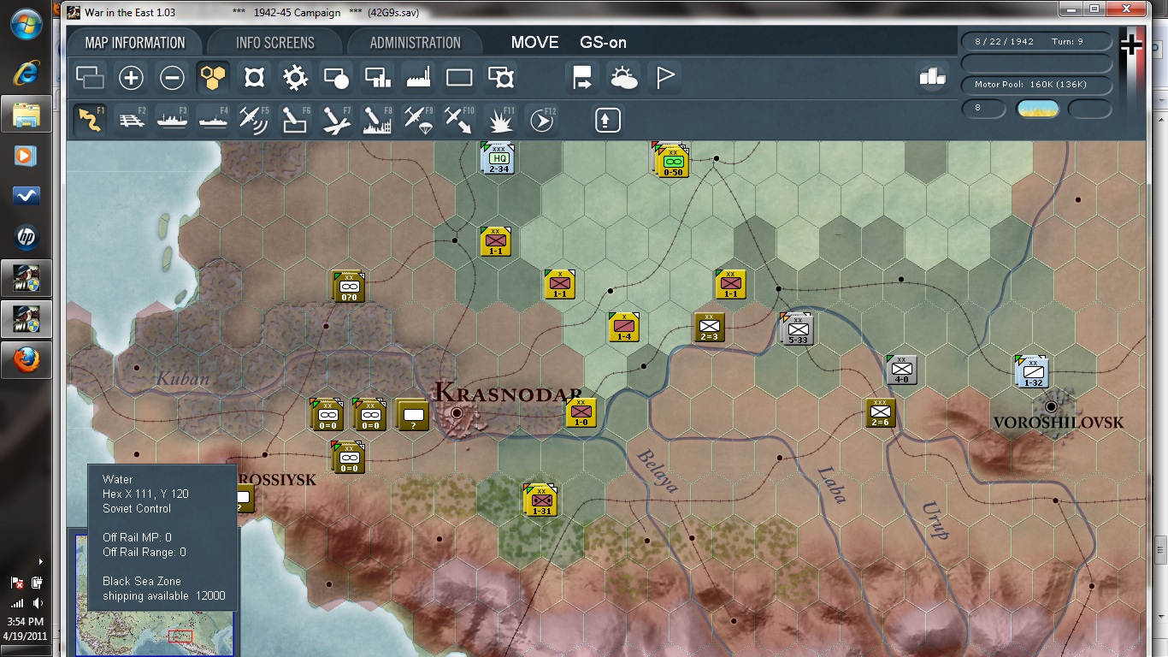Select the unit counter labeled 2=3
Image resolution: width=1168 pixels, height=657 pixels.
click(x=709, y=327)
